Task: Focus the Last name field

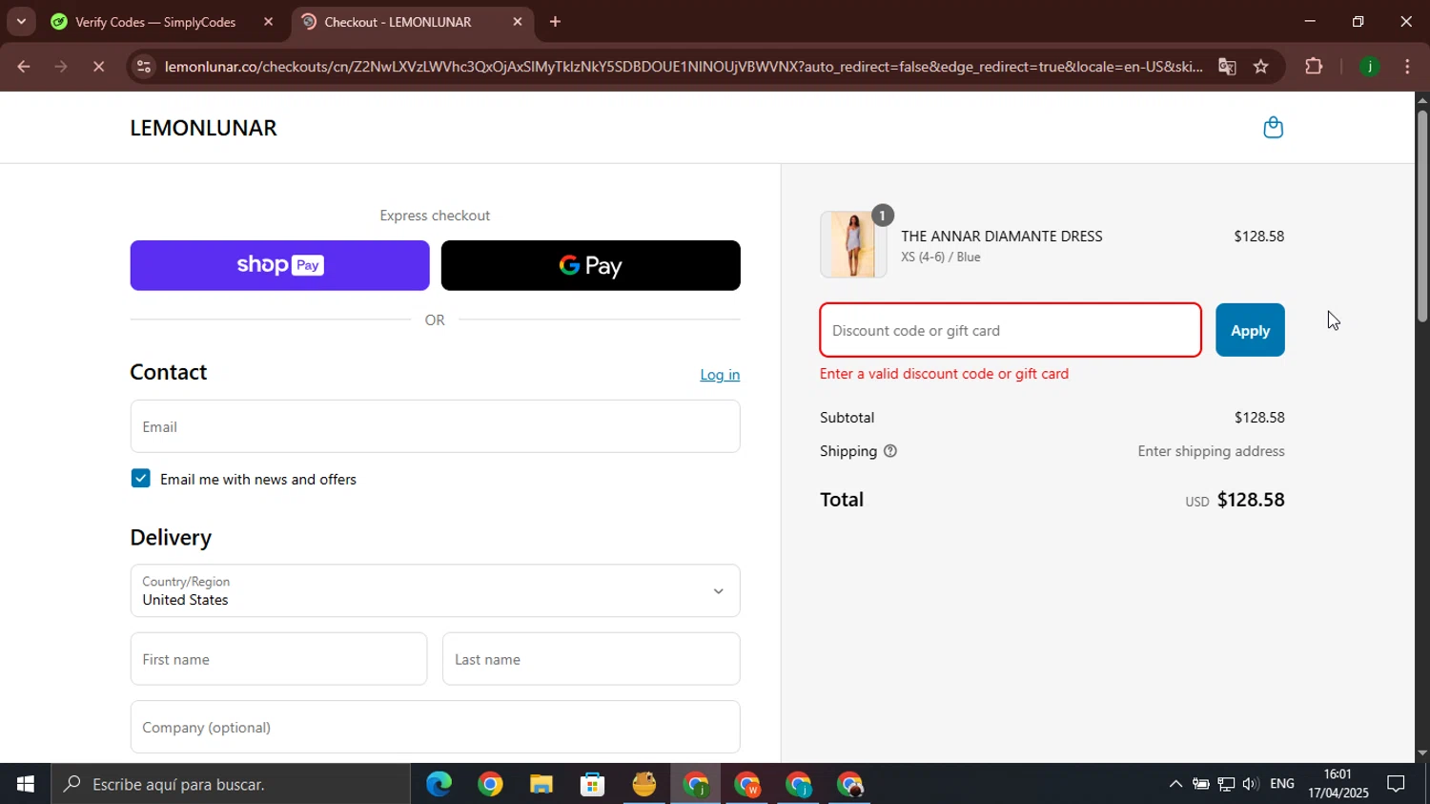Action: (591, 659)
